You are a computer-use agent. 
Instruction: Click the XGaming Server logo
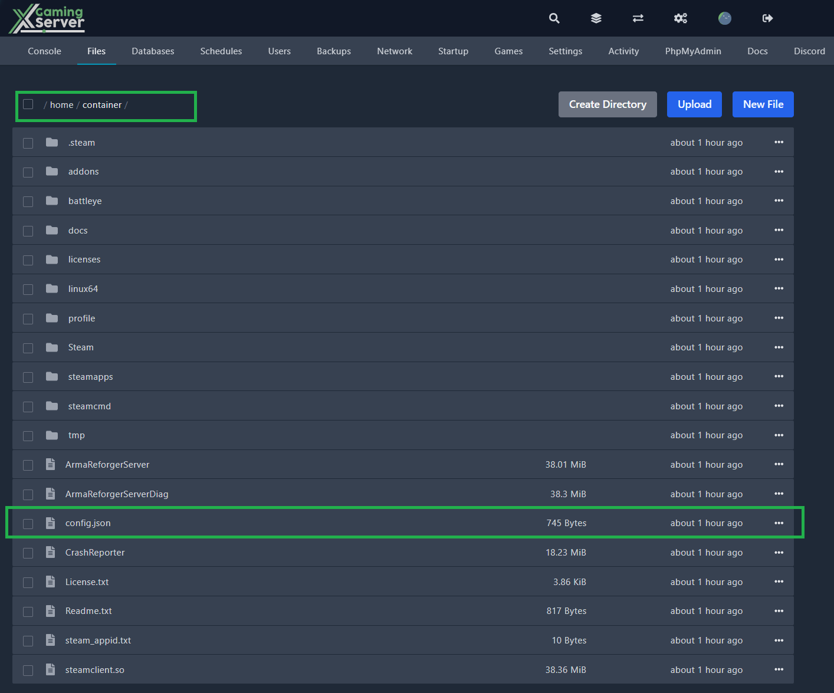coord(48,18)
